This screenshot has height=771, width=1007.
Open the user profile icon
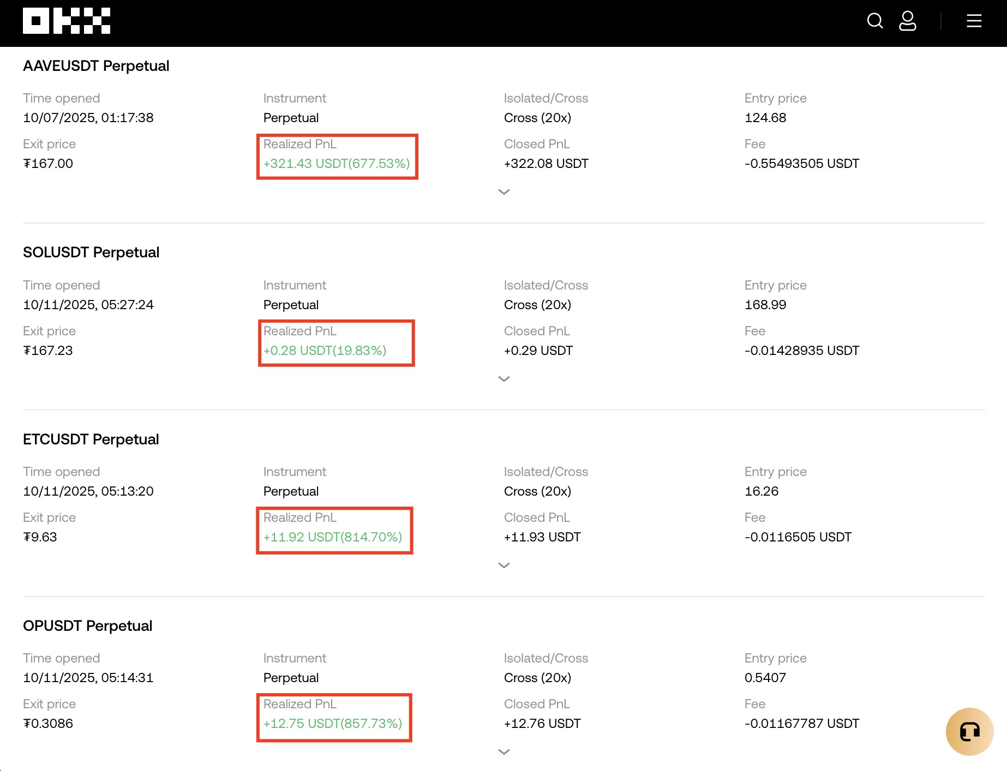[907, 21]
